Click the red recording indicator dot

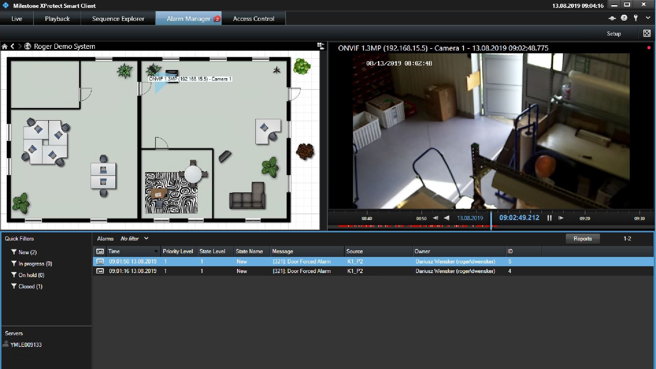[649, 48]
